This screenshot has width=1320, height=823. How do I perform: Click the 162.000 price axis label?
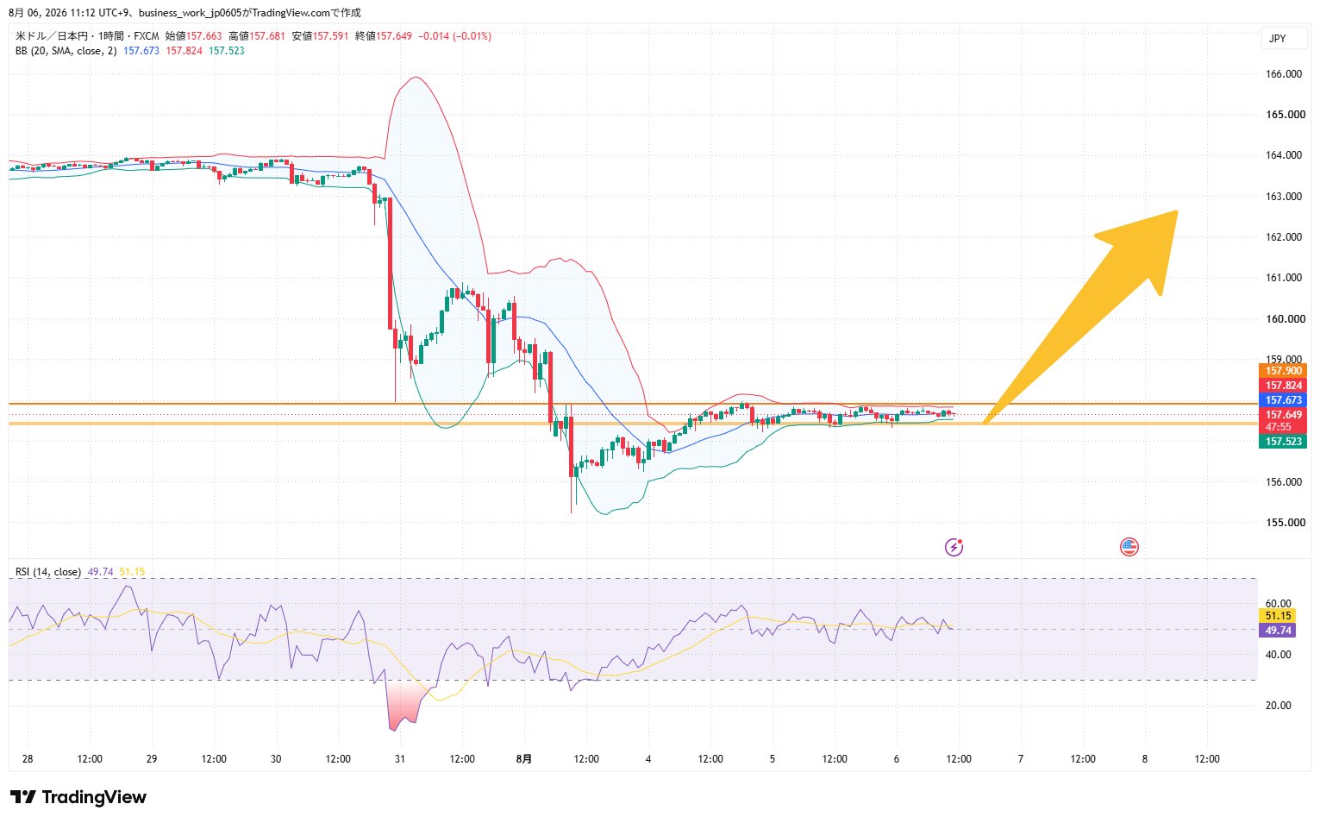coord(1284,237)
